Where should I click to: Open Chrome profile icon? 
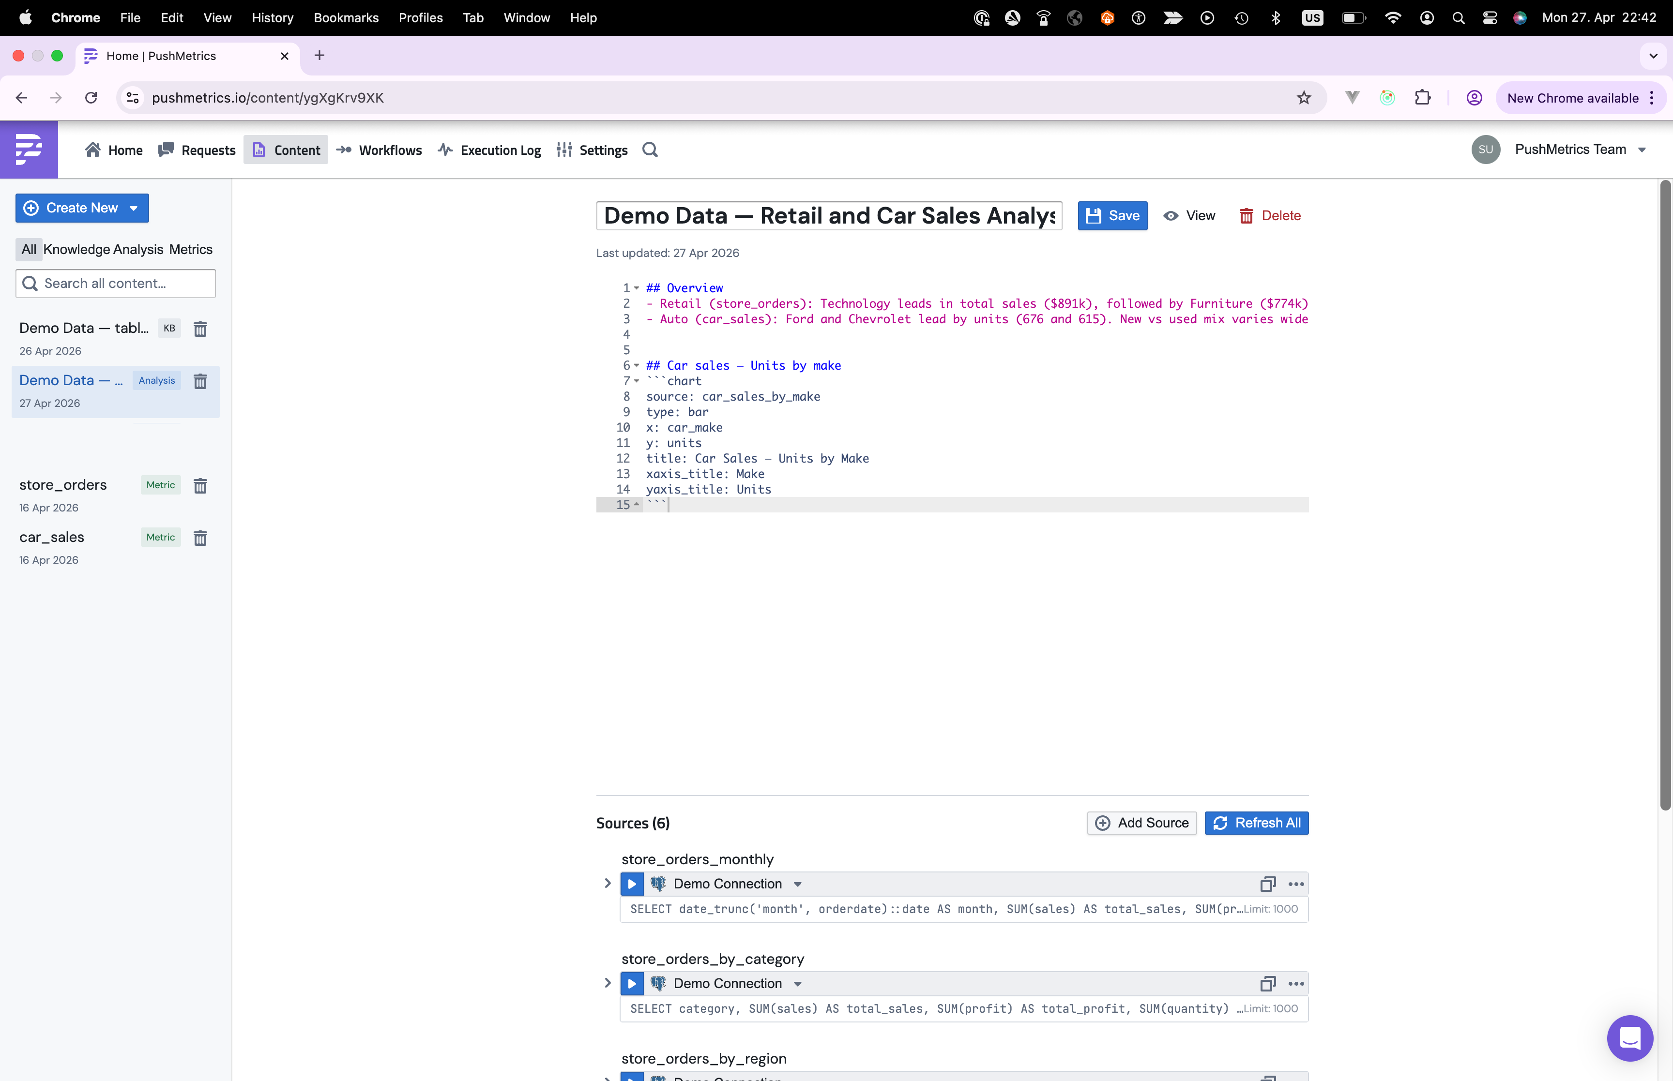pos(1475,98)
